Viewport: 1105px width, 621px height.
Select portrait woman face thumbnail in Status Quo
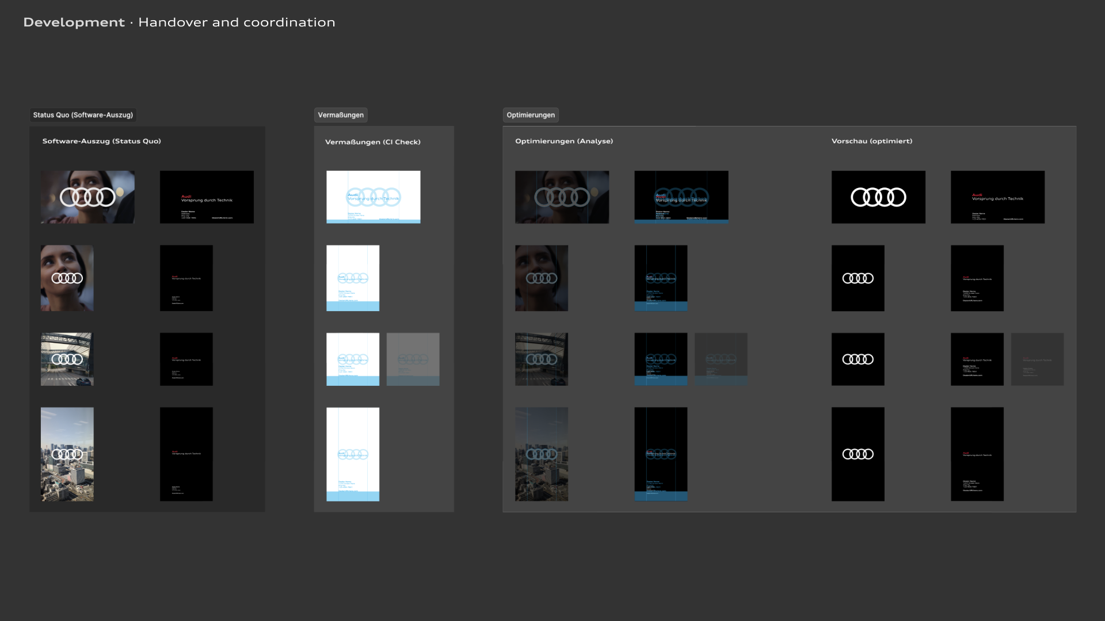point(67,278)
